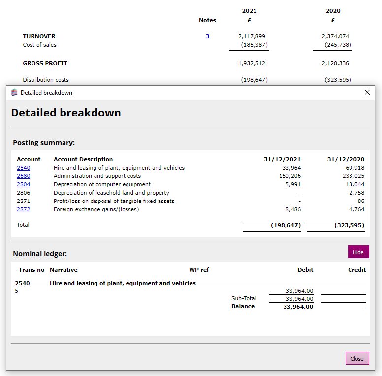This screenshot has width=382, height=376.
Task: Click the Trans no column header
Action: point(32,270)
